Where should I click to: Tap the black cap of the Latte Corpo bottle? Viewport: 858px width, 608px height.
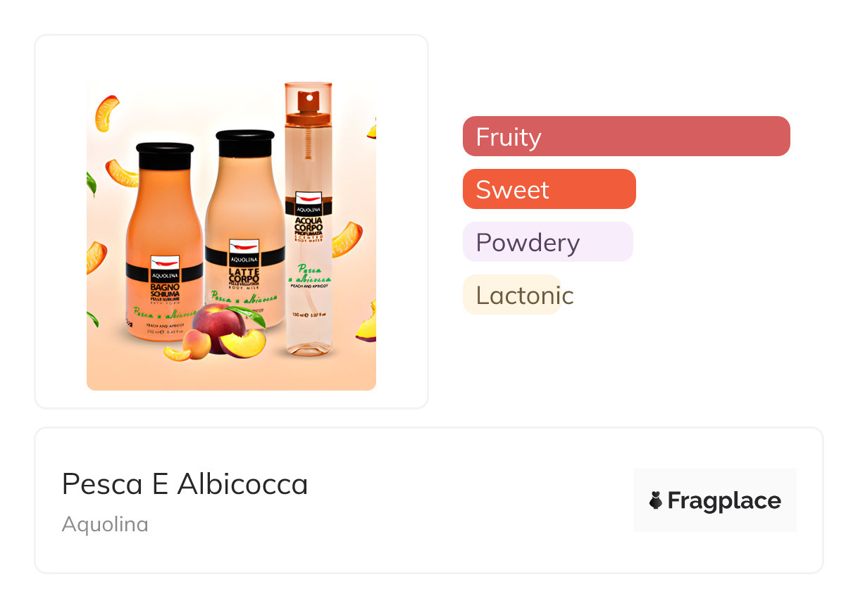(245, 143)
